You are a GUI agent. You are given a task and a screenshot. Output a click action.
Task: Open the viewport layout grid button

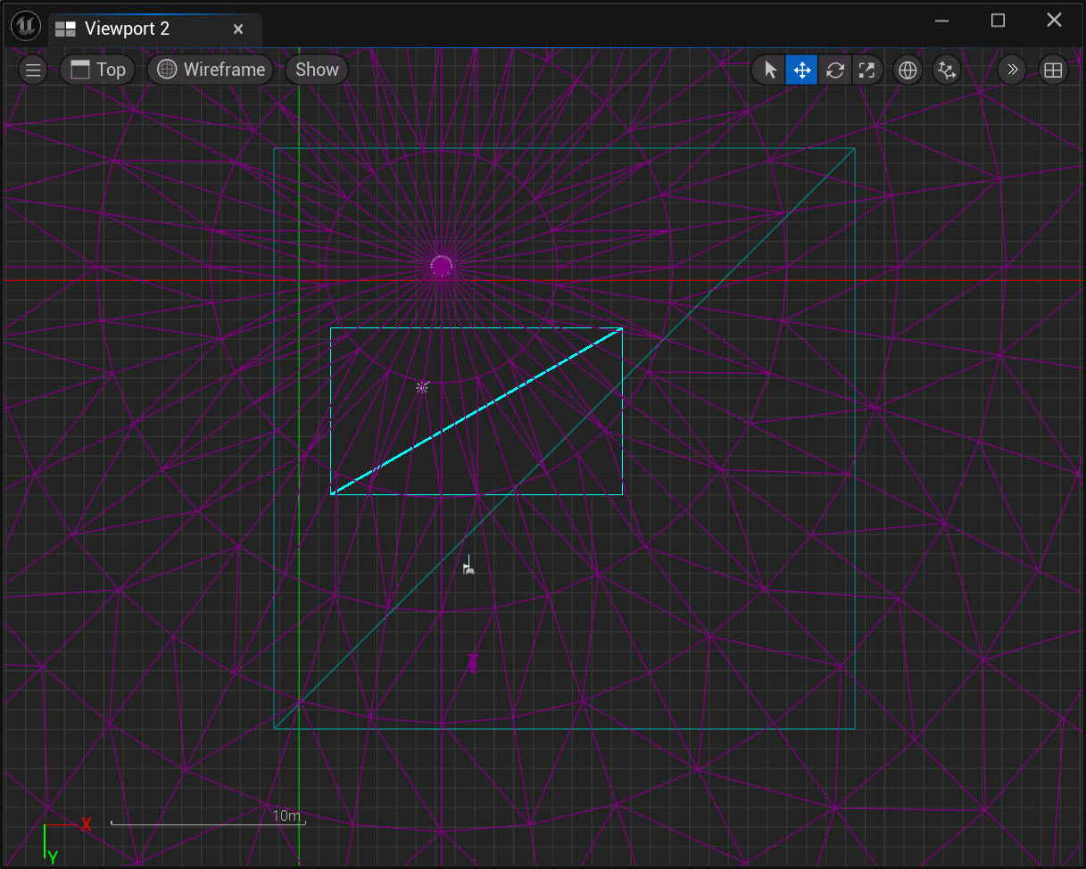(1053, 70)
